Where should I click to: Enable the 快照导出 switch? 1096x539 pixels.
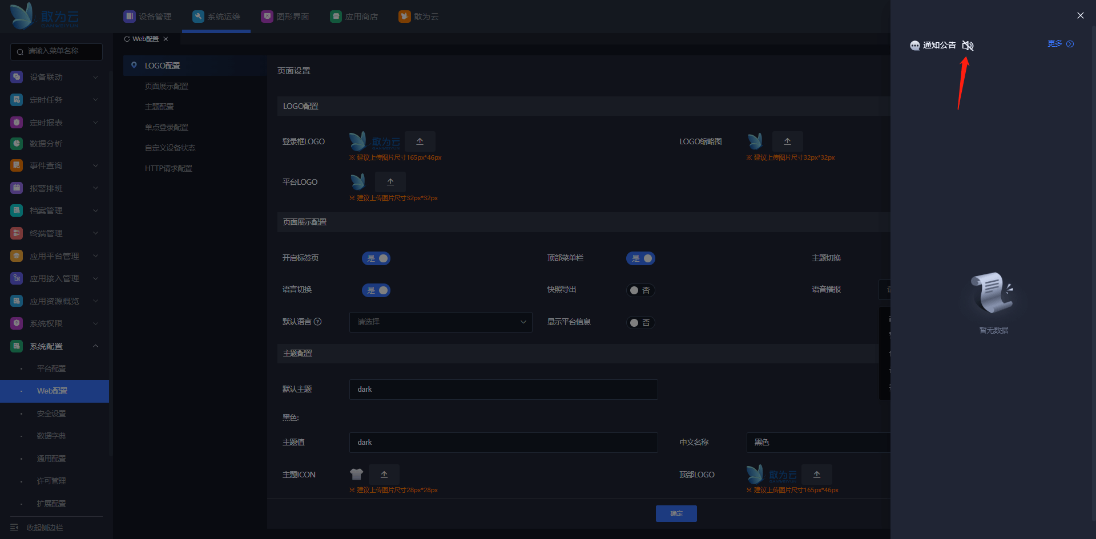click(x=640, y=290)
